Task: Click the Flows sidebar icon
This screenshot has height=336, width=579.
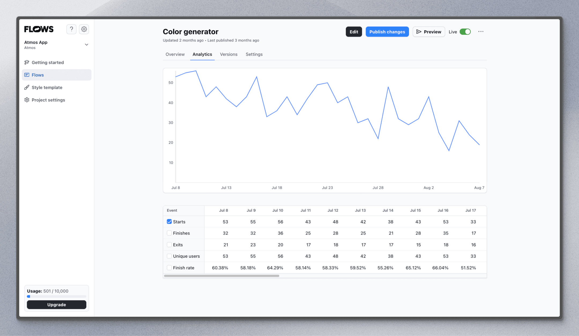Action: click(x=27, y=75)
